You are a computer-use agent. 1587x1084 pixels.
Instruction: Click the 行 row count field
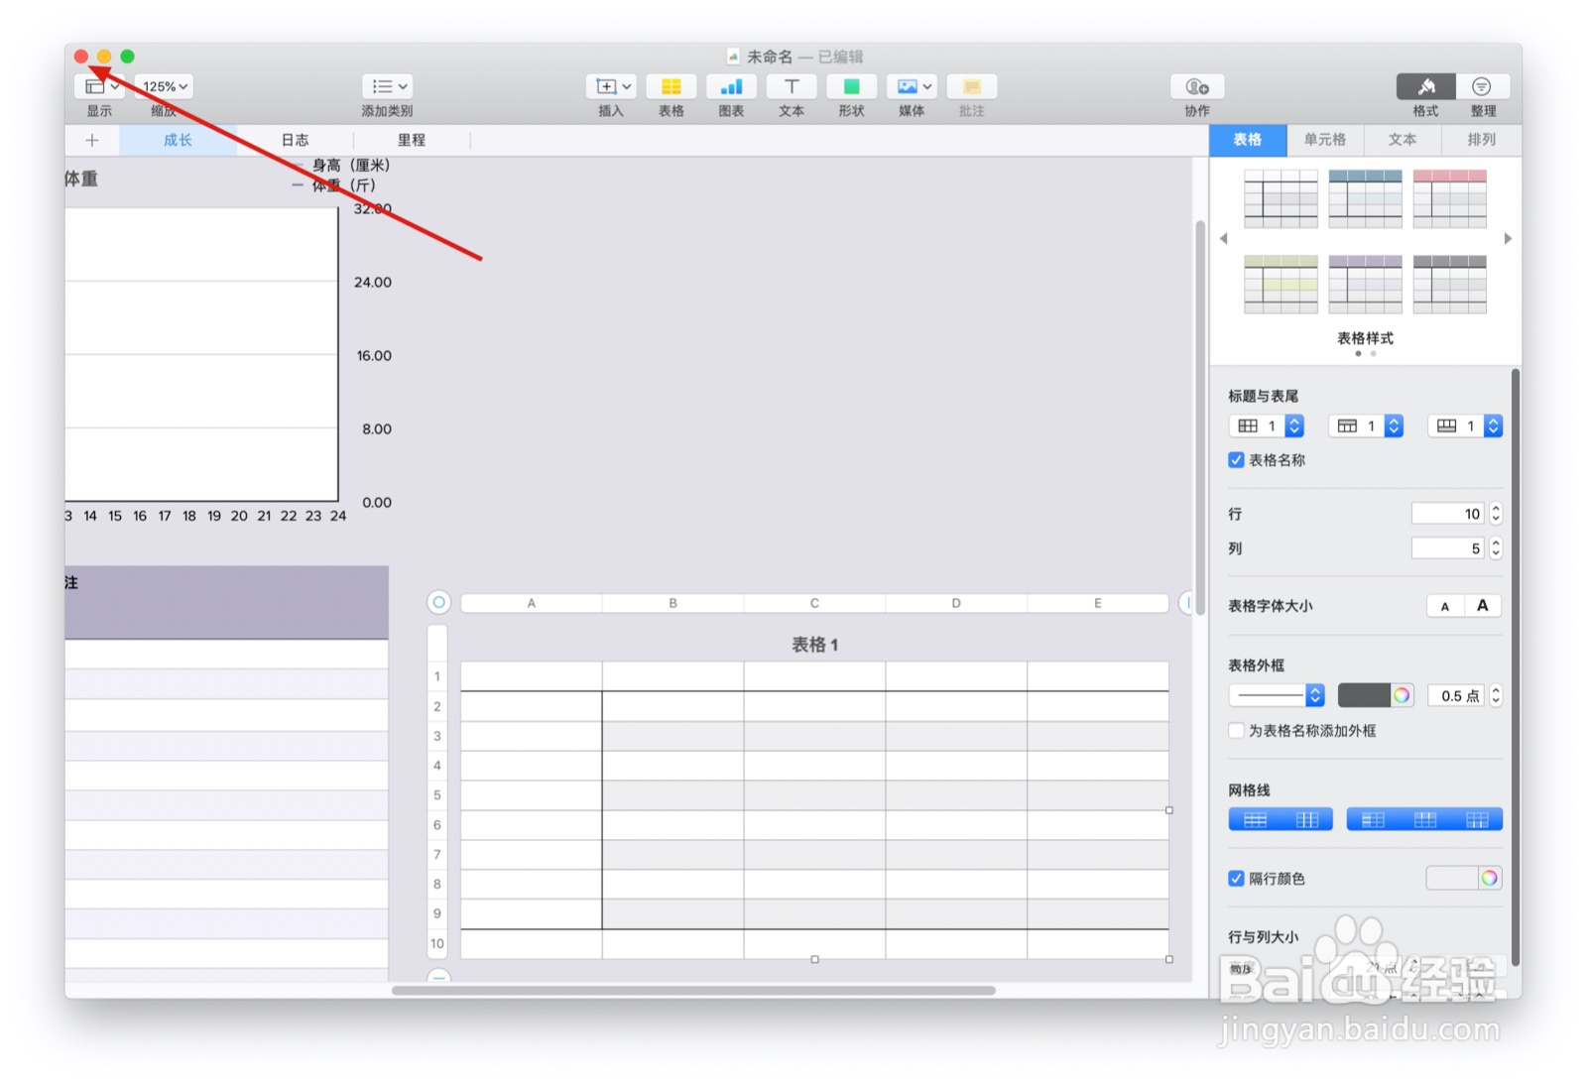pos(1447,514)
